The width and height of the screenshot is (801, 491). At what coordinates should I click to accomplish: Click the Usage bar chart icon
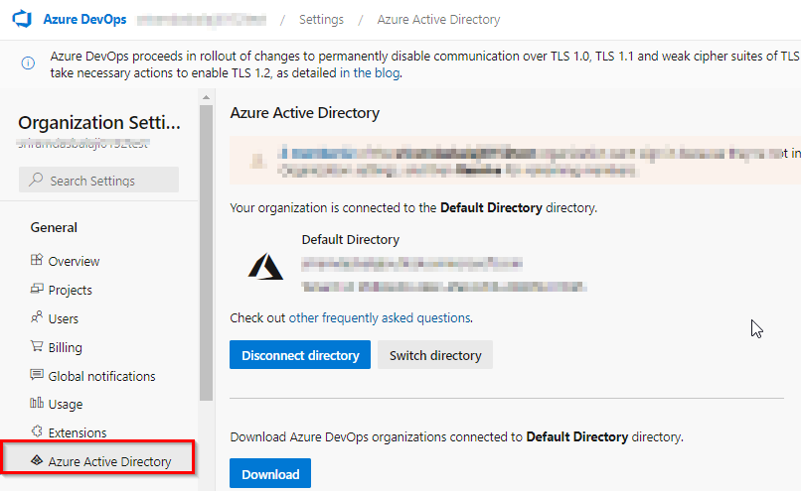point(37,403)
